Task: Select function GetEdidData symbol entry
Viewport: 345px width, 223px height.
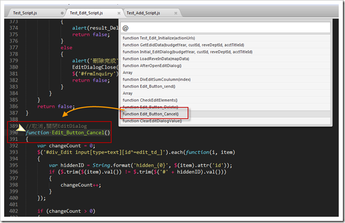Action: coord(225,45)
